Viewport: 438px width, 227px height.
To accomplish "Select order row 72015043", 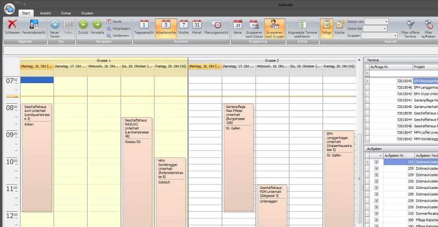I will (401, 94).
